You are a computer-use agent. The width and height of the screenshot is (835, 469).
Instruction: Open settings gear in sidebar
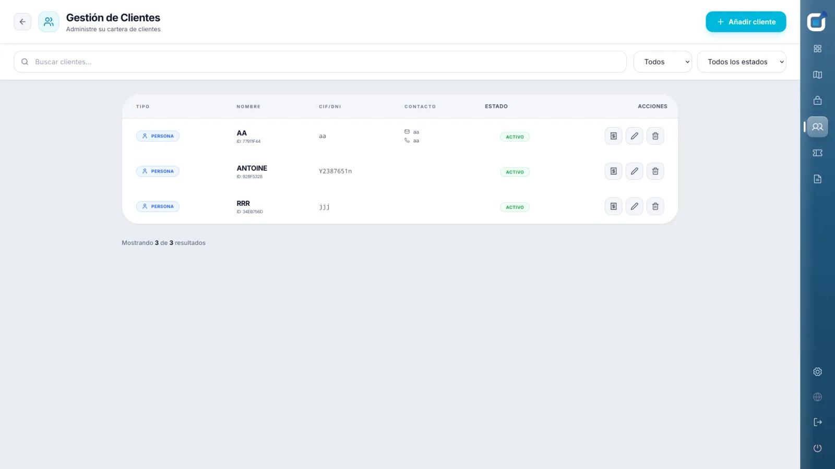coord(818,372)
